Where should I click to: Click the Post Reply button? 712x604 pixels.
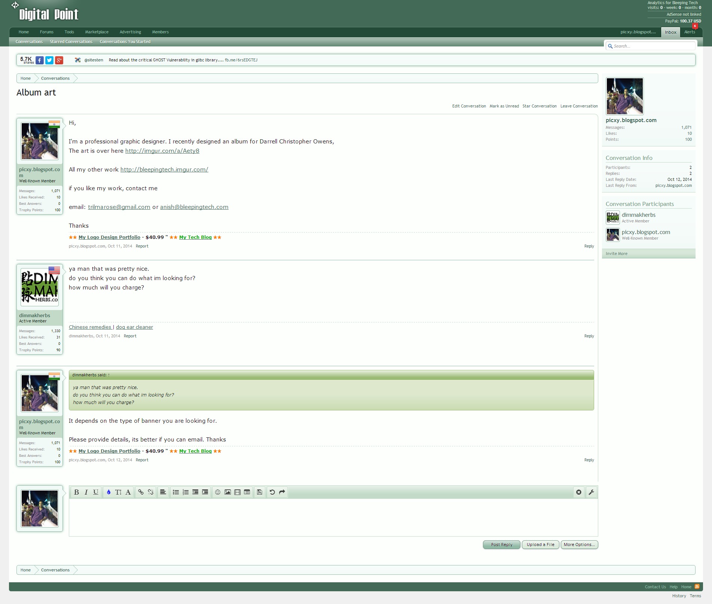(x=502, y=544)
